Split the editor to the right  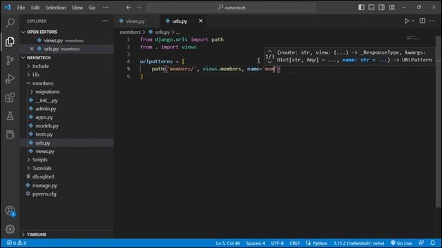coord(422,21)
